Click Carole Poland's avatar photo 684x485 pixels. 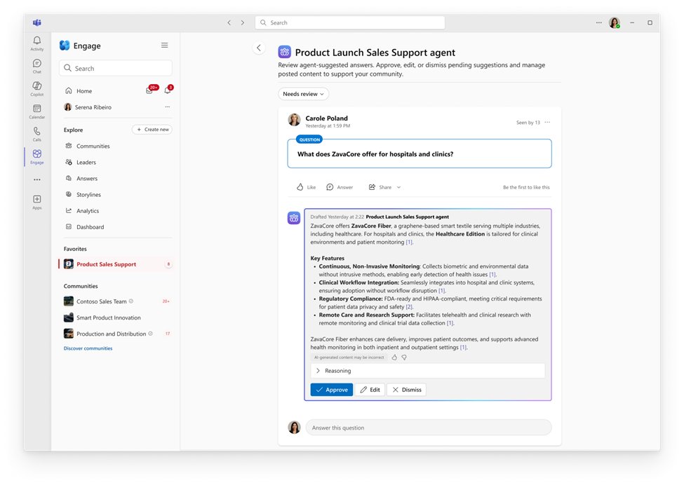(x=295, y=119)
